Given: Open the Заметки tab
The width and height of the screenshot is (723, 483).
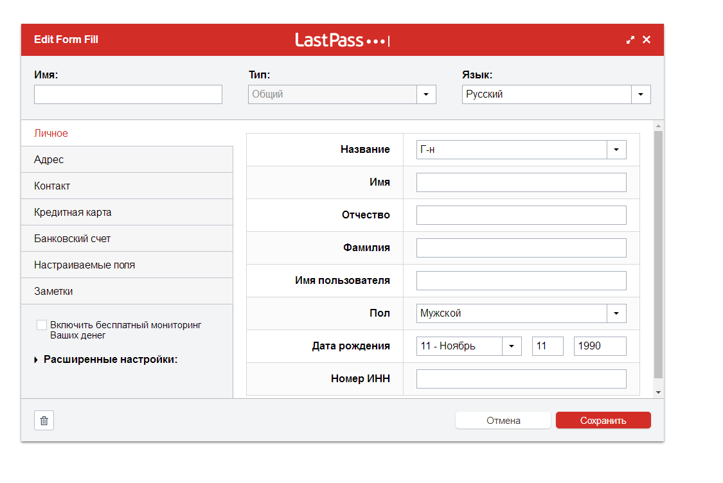Looking at the screenshot, I should pos(127,291).
